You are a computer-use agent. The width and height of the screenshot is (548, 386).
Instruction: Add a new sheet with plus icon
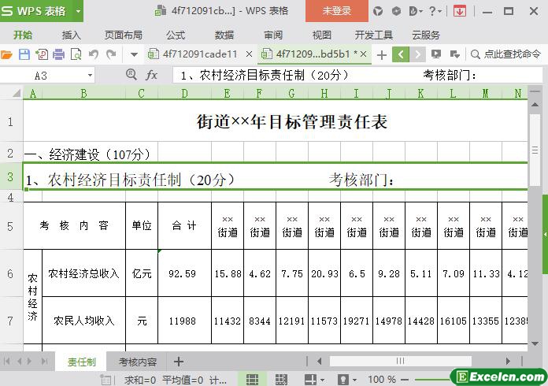[179, 362]
